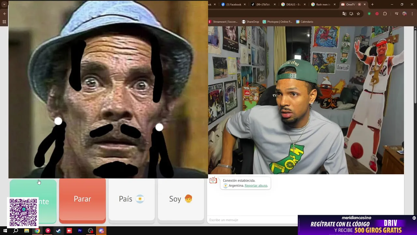The height and width of the screenshot is (235, 417).
Task: Bookmark this page with the star icon
Action: [358, 14]
